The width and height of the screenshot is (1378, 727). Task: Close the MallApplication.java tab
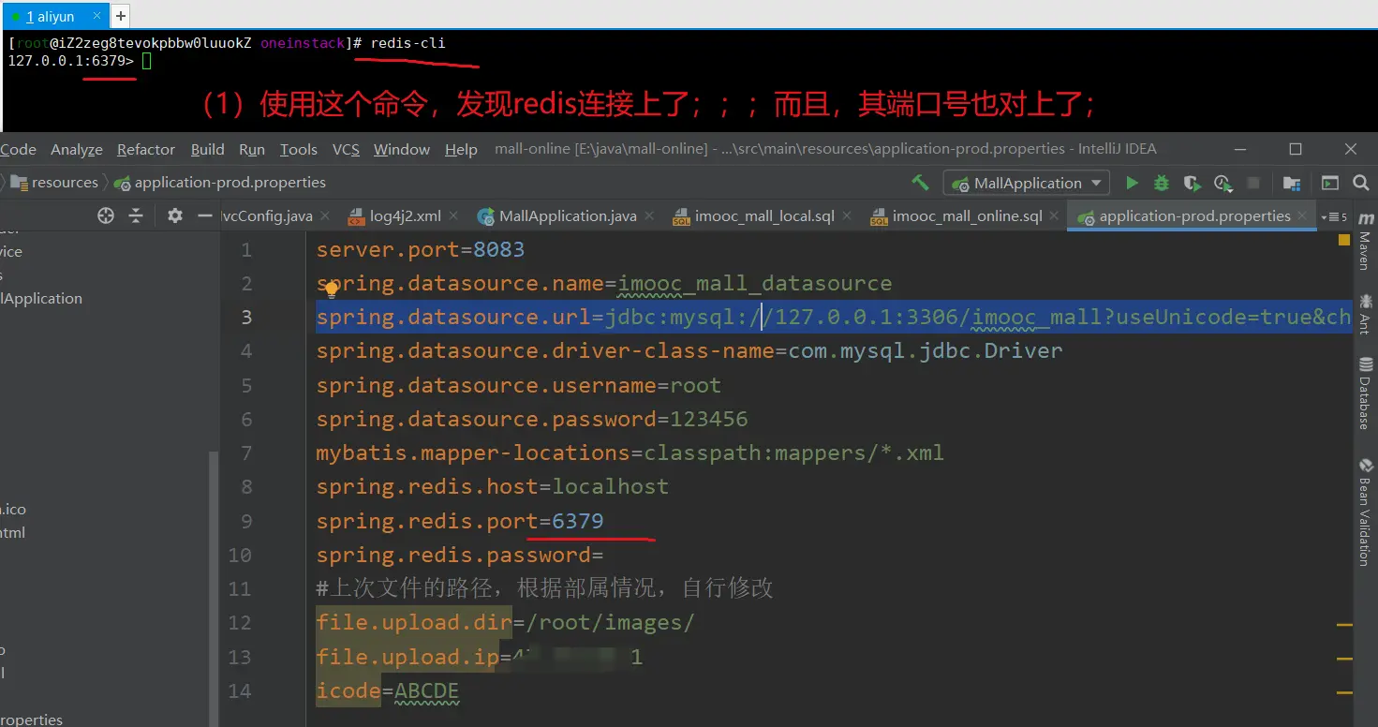coord(649,216)
